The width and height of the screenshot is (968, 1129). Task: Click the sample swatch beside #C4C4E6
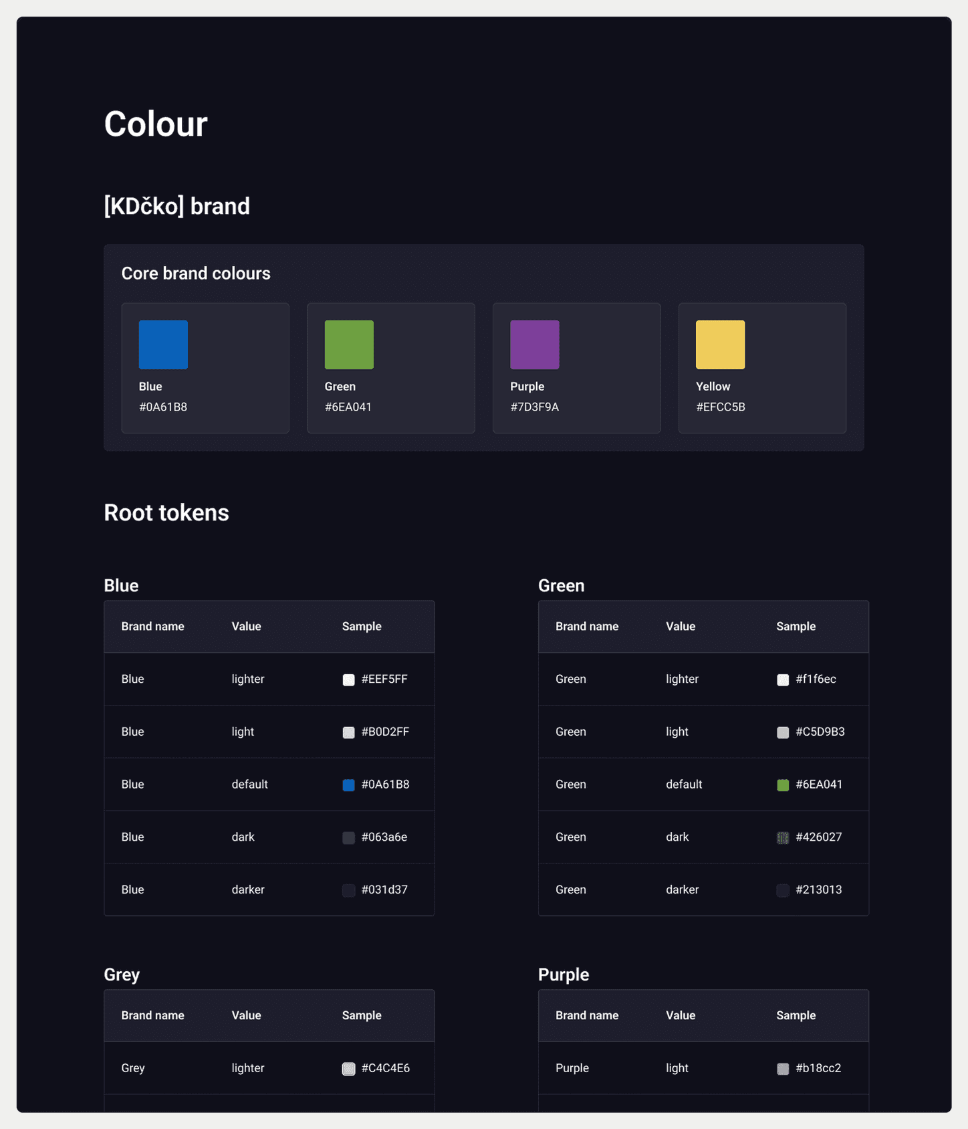point(349,1069)
